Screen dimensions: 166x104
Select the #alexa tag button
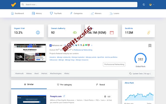pos(29,73)
